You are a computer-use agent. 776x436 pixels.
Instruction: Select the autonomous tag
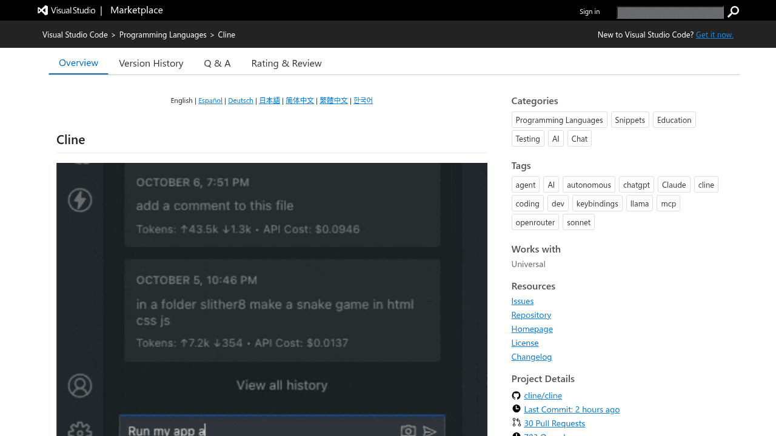589,184
